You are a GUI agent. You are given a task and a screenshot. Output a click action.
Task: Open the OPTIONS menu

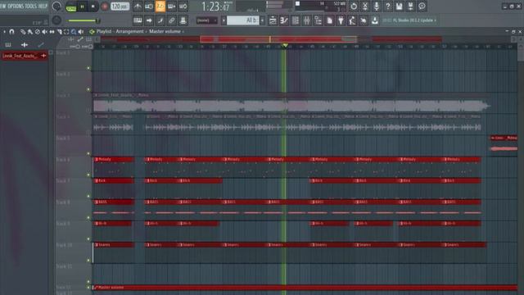[x=15, y=6]
